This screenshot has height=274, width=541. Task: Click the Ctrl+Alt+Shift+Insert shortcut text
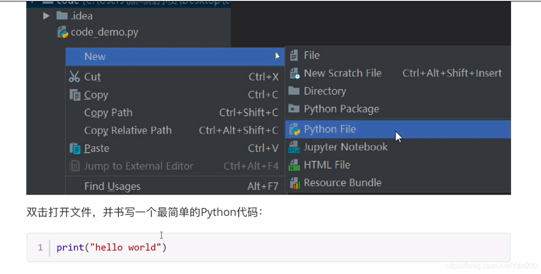(452, 73)
